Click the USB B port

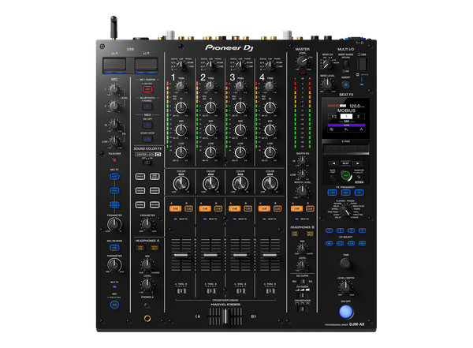coord(146,65)
